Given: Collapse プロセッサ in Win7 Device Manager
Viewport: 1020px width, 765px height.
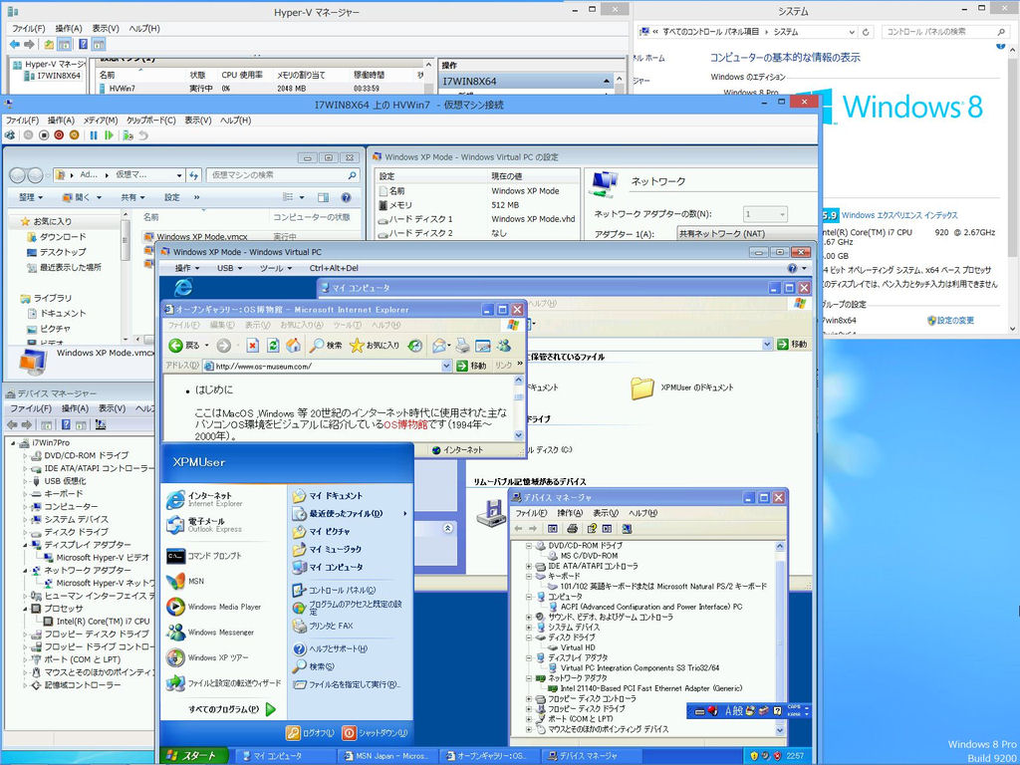Looking at the screenshot, I should (x=26, y=609).
